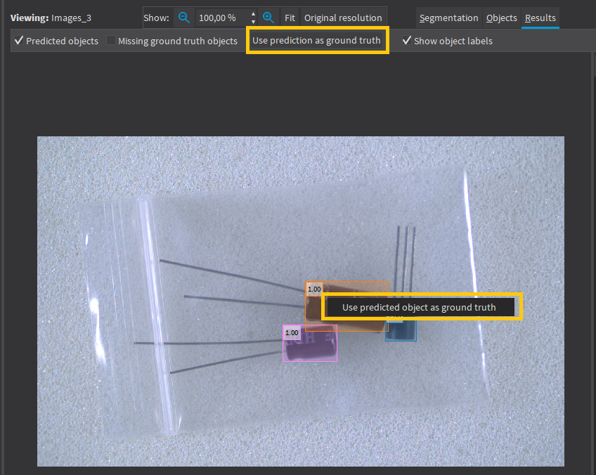This screenshot has width=596, height=475.
Task: Enable the Missing ground truth objects checkbox
Action: tap(111, 41)
